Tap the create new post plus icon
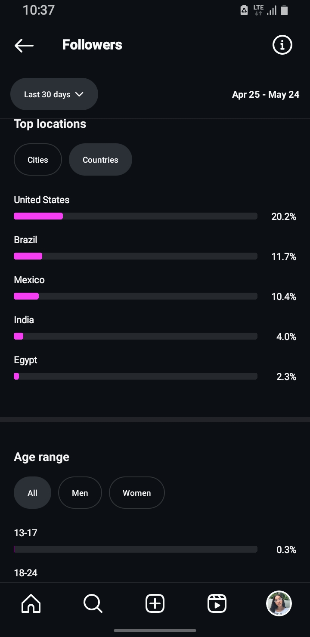 pyautogui.click(x=155, y=603)
